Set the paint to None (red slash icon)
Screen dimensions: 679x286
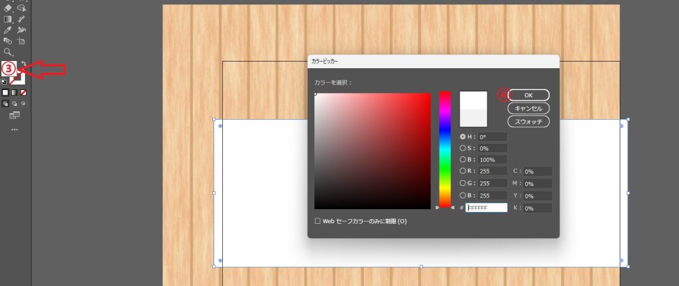23,93
